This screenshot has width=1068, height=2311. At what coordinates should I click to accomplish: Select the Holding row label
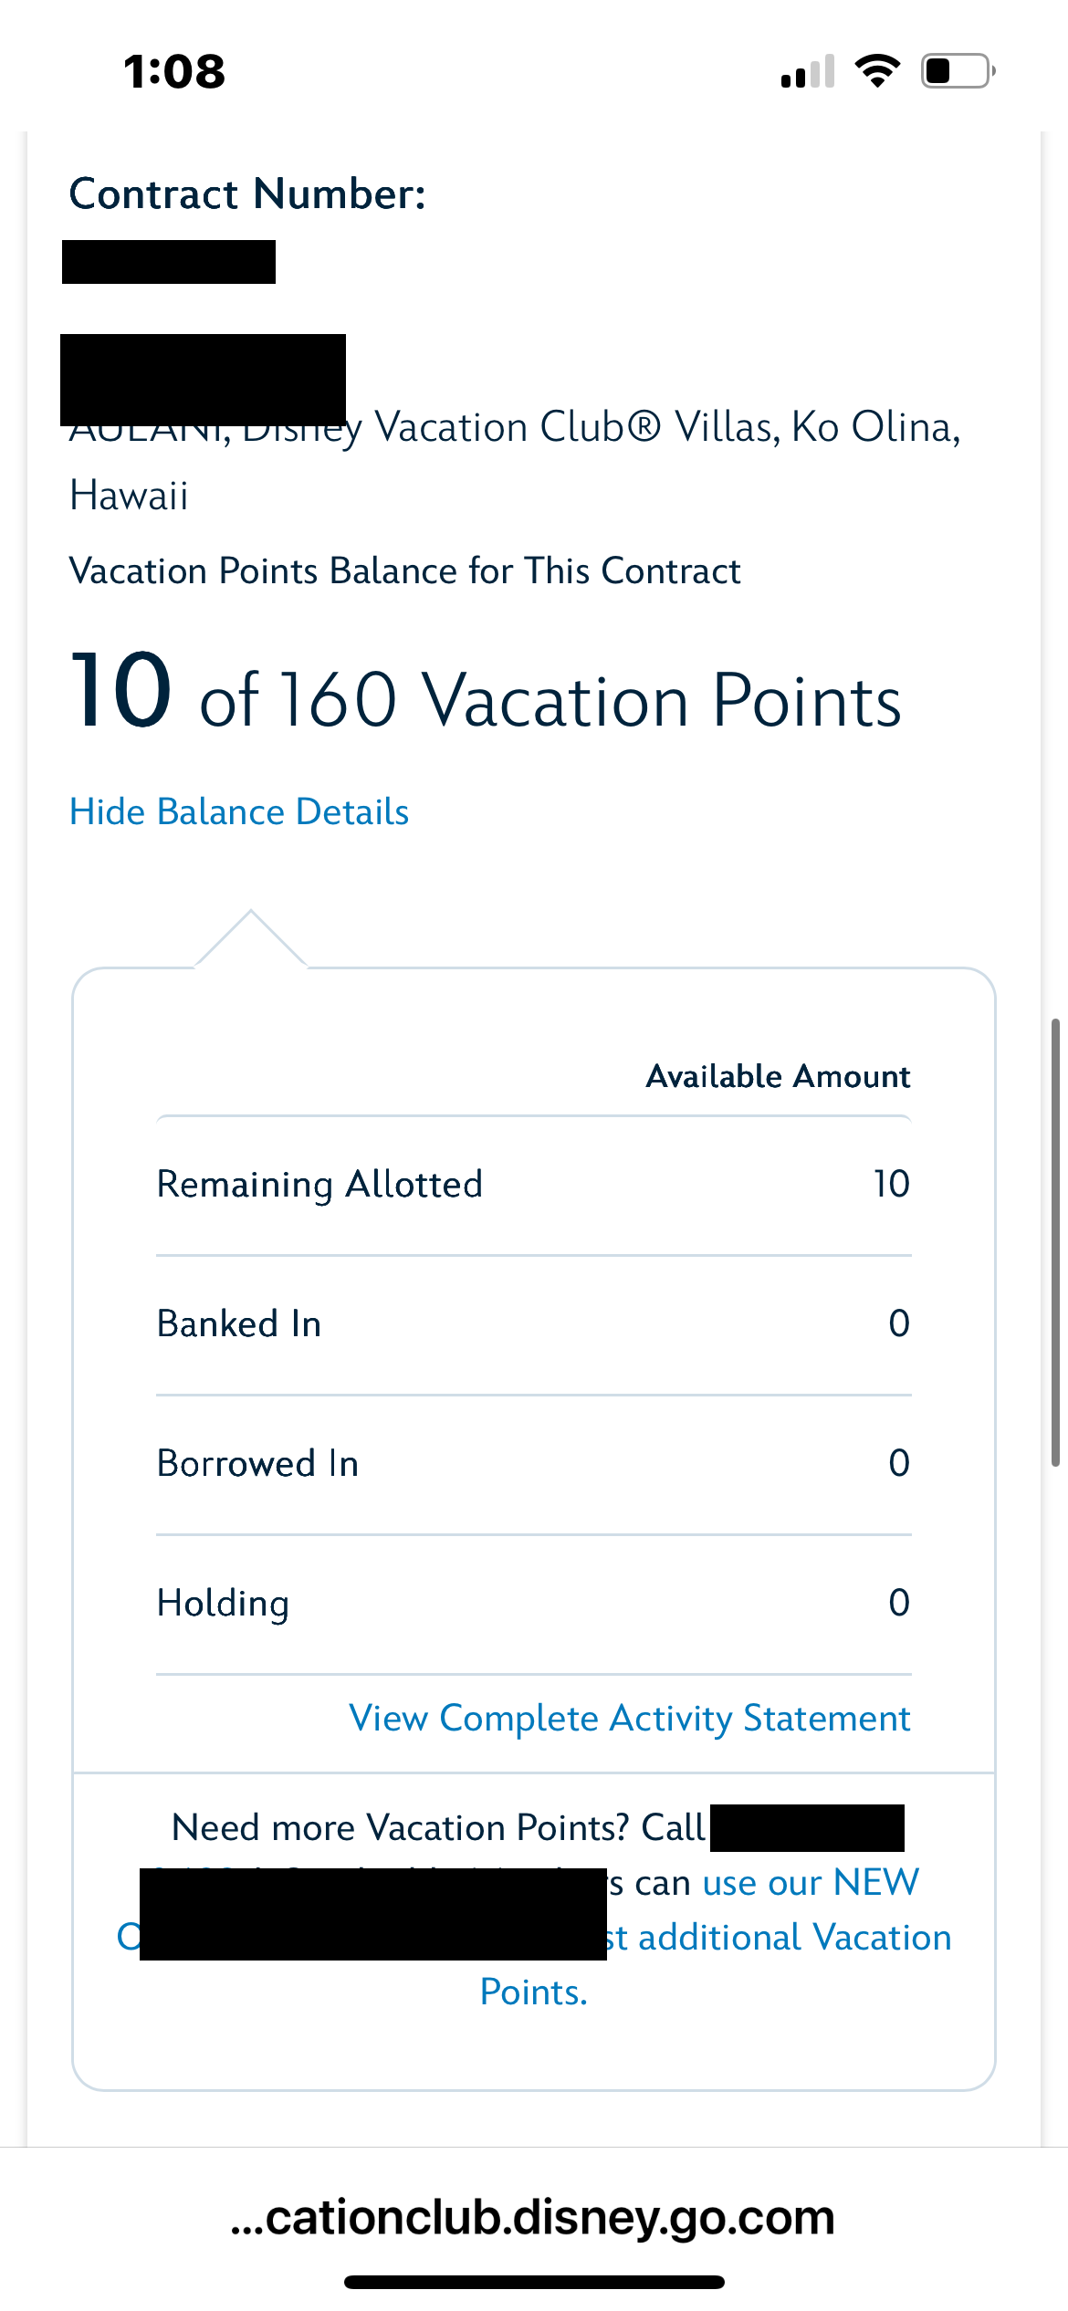click(223, 1604)
